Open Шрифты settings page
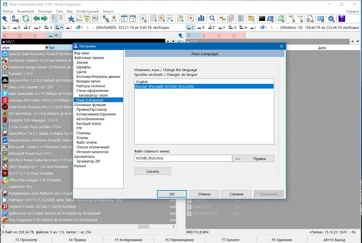 (x=83, y=67)
